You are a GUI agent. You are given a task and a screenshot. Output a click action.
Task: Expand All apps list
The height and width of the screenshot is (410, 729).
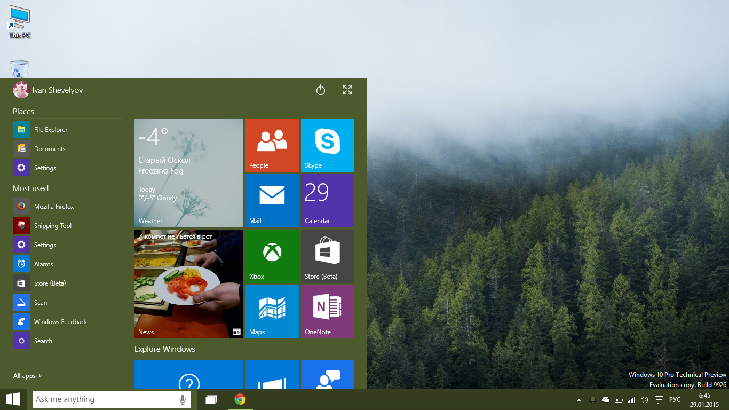point(27,376)
